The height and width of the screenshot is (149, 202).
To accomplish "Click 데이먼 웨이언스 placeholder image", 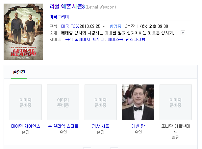I will click(26, 102).
